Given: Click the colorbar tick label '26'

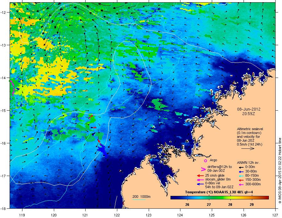Looking at the screenshot, I should pos(187,205).
